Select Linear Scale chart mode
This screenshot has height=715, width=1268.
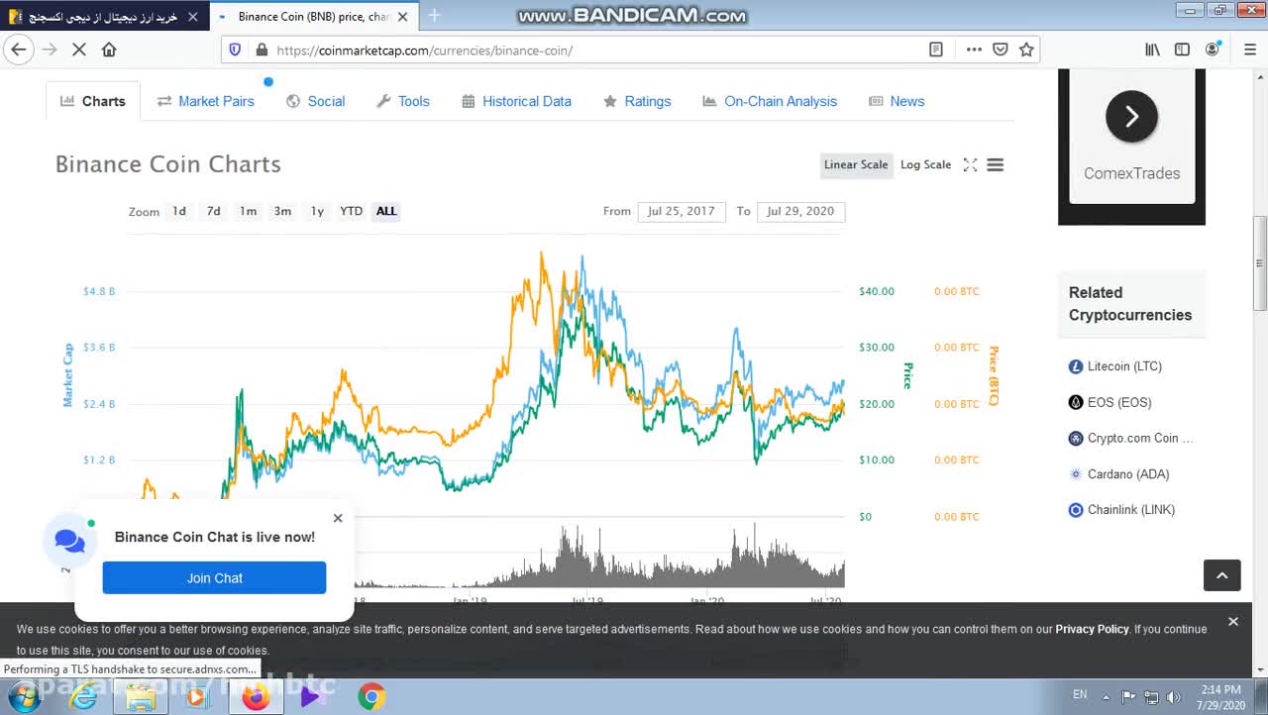point(856,165)
